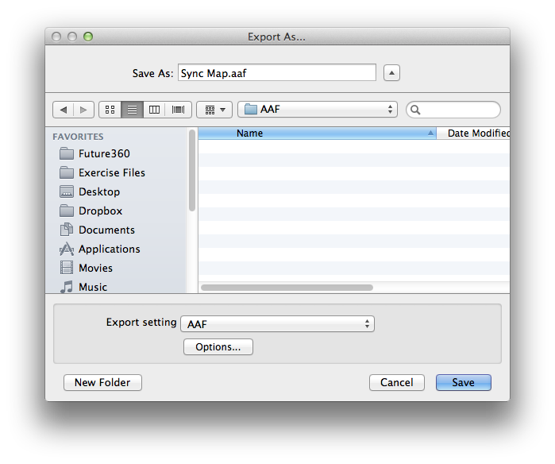Sort by the Name column header

pyautogui.click(x=317, y=133)
